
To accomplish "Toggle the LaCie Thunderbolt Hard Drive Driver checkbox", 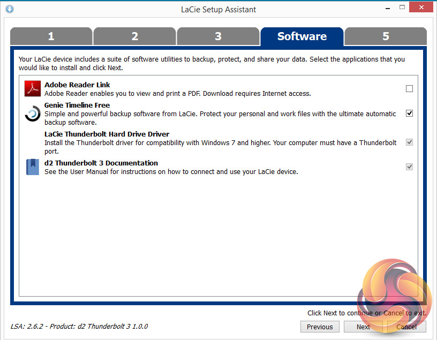I will [409, 142].
